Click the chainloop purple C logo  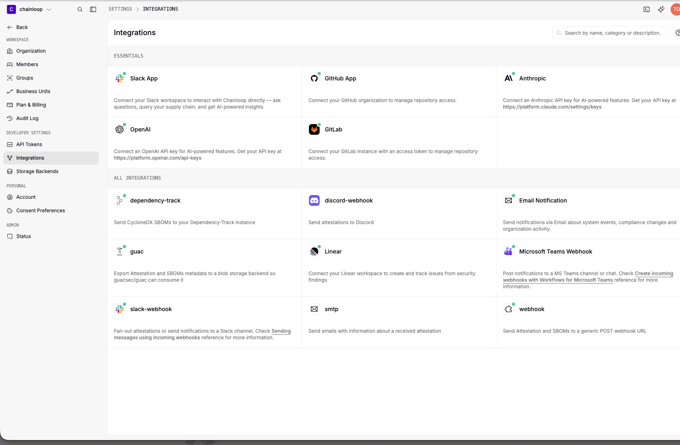[11, 9]
